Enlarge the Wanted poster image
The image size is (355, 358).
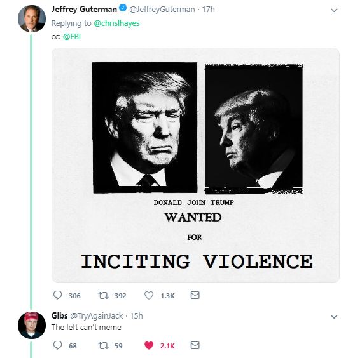click(x=195, y=165)
